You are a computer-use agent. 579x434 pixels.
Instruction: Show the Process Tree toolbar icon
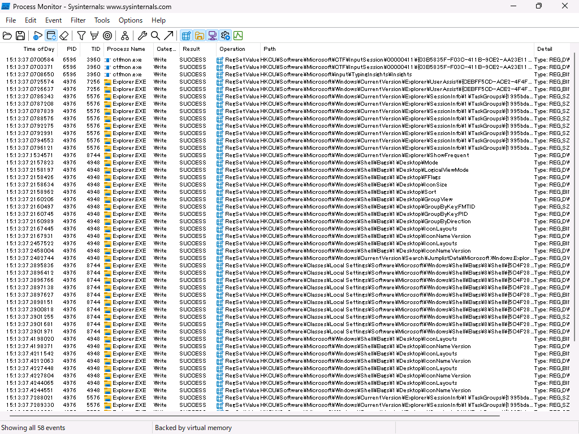(124, 35)
